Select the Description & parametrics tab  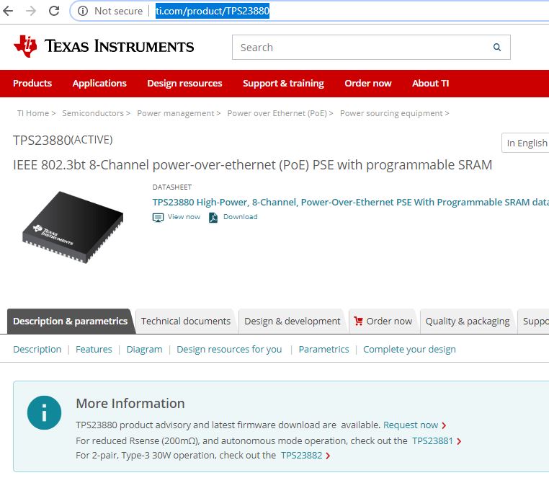tap(70, 322)
